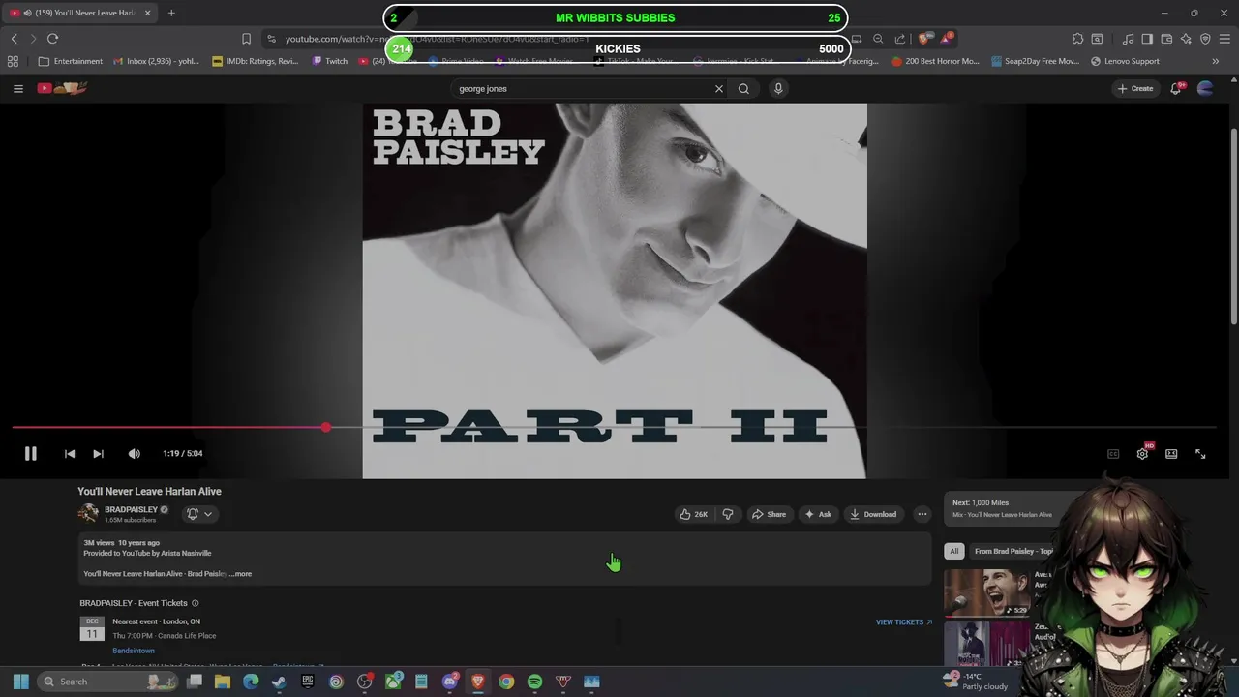Screen dimensions: 1239x697
Task: Go back in browser history
Action: [14, 39]
